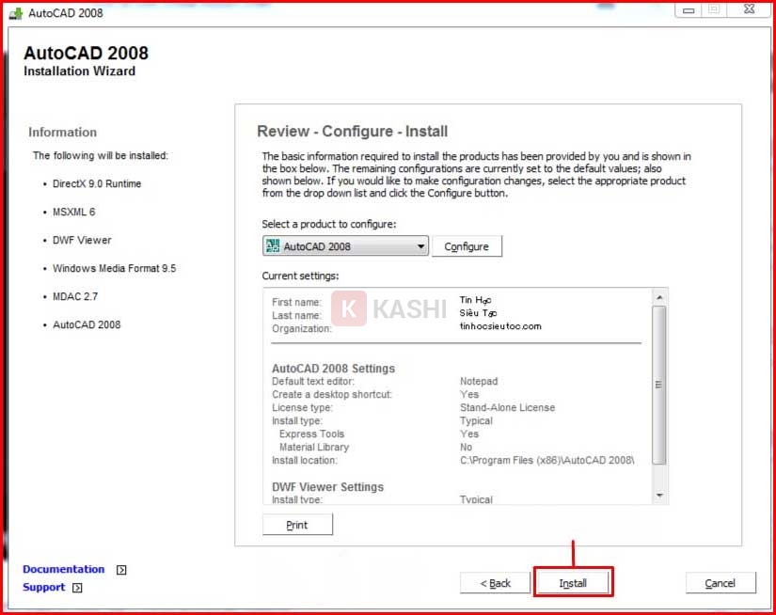Go back with the Back button
Viewport: 776px width, 615px height.
pos(496,583)
